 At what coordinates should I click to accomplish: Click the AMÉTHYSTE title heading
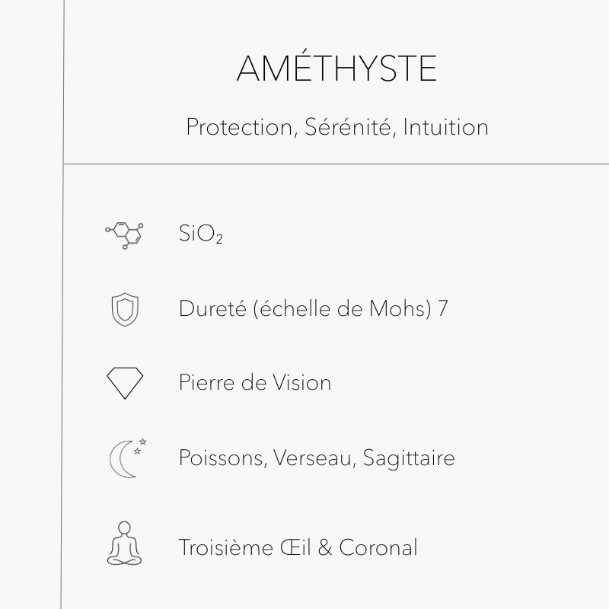(336, 69)
